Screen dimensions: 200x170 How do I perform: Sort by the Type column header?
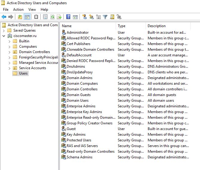[131, 26]
